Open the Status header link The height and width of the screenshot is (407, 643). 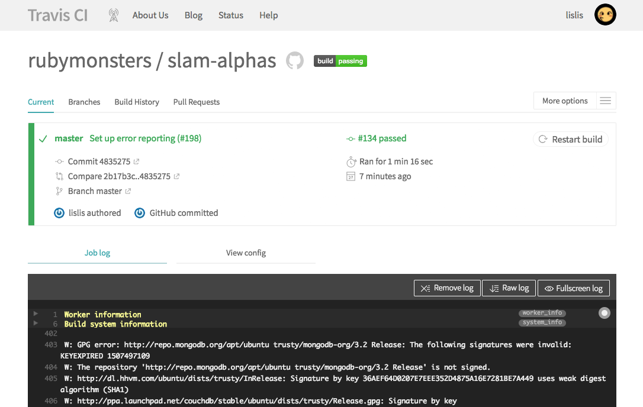pyautogui.click(x=231, y=15)
